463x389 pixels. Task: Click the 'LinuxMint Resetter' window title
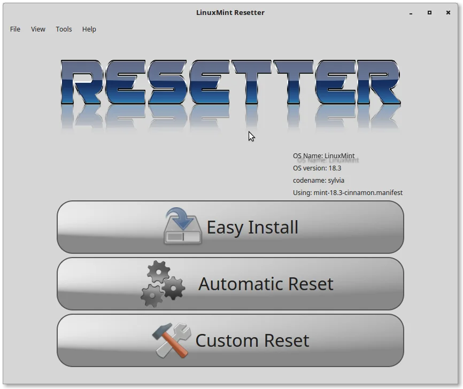tap(230, 13)
